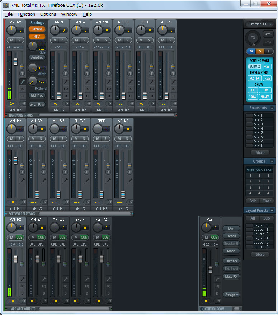
Task: Click the global Fader F button
Action: (x=269, y=51)
